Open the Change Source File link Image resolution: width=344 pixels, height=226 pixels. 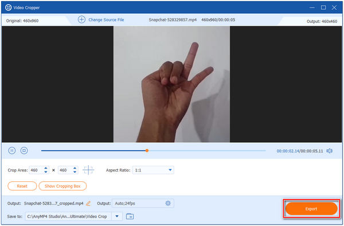point(106,20)
